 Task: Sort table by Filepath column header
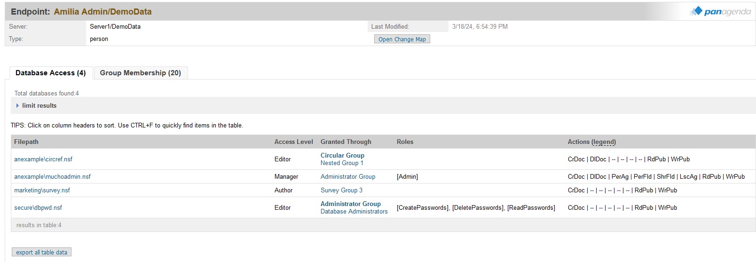click(26, 142)
